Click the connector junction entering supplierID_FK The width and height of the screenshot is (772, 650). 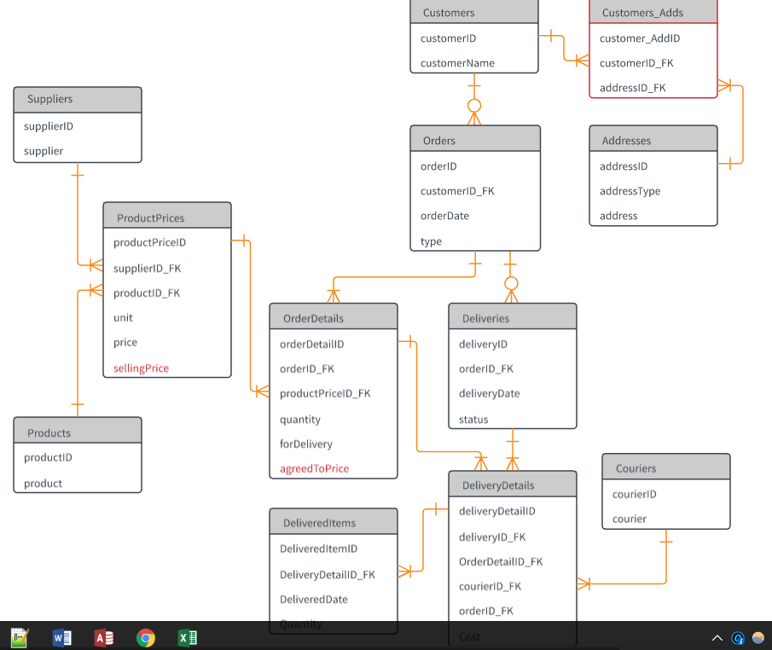click(x=96, y=265)
